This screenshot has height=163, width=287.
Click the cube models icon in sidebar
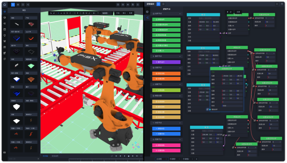5,12
